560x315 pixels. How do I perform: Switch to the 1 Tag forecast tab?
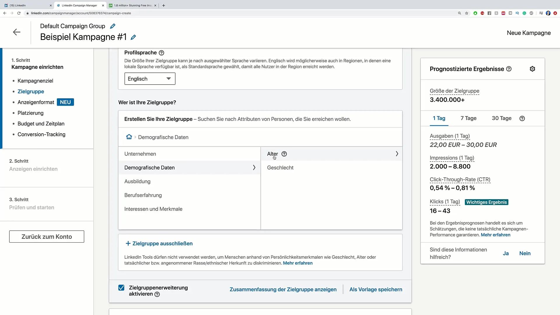click(x=439, y=118)
